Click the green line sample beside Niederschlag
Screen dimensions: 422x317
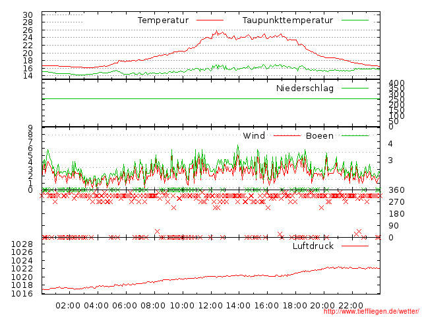355,88
